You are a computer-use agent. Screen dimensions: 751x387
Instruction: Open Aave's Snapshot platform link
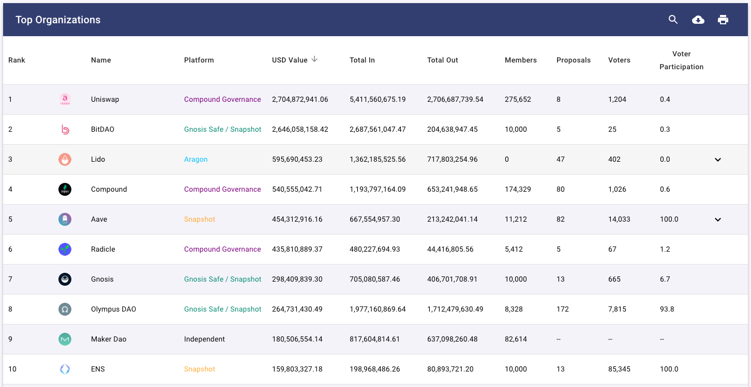[200, 219]
